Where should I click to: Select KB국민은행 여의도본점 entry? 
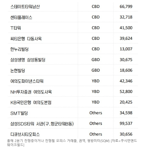click(x=31, y=102)
